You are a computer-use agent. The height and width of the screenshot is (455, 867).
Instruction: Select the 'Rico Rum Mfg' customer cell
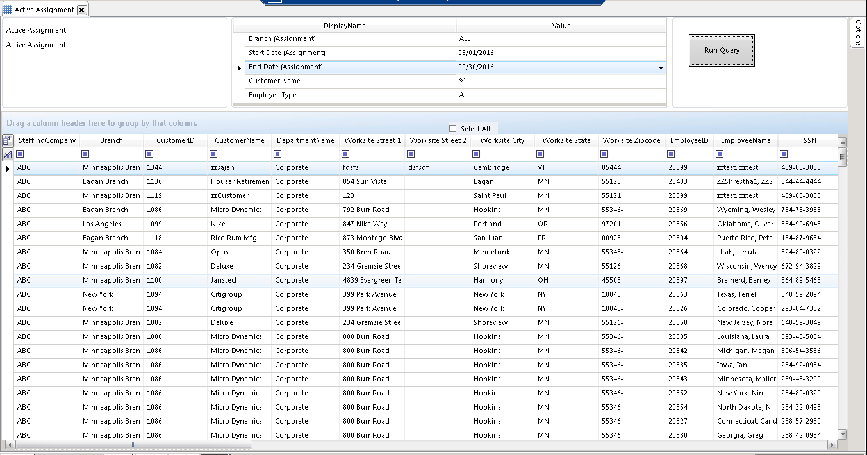[240, 238]
